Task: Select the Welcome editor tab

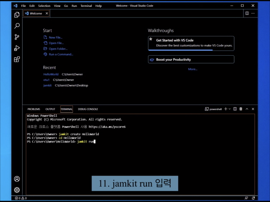Action: pyautogui.click(x=36, y=13)
